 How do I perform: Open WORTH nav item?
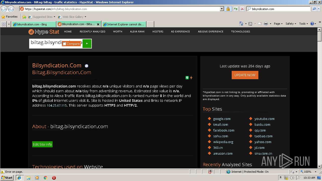click(x=117, y=32)
